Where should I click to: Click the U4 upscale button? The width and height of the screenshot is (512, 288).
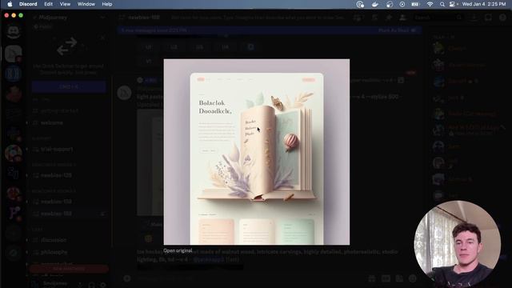(225, 47)
